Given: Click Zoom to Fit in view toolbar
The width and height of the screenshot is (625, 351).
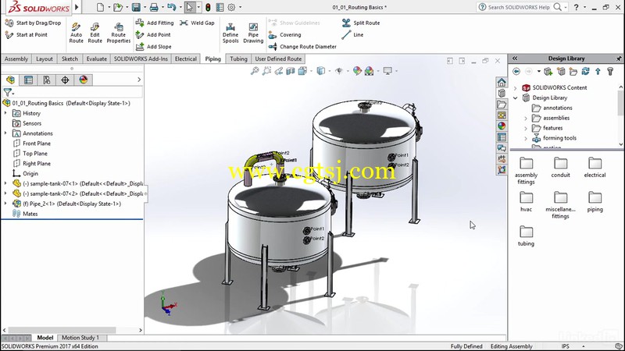Looking at the screenshot, I should (x=255, y=71).
